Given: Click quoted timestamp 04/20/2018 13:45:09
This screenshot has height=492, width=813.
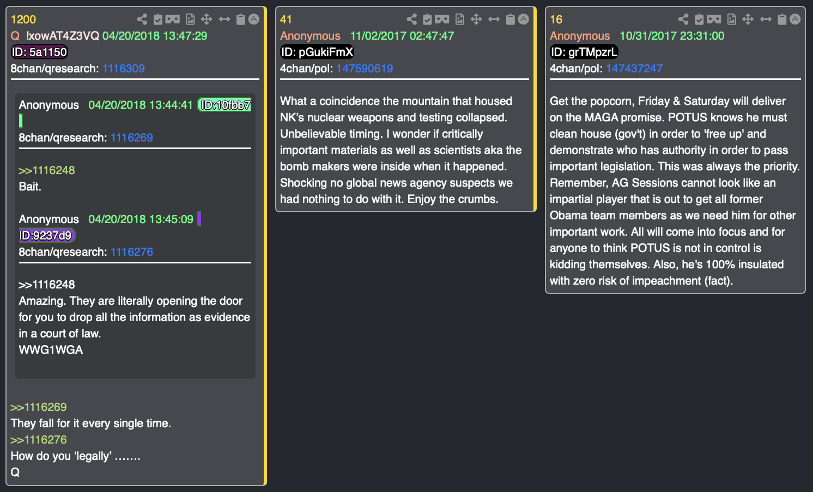Looking at the screenshot, I should (141, 219).
